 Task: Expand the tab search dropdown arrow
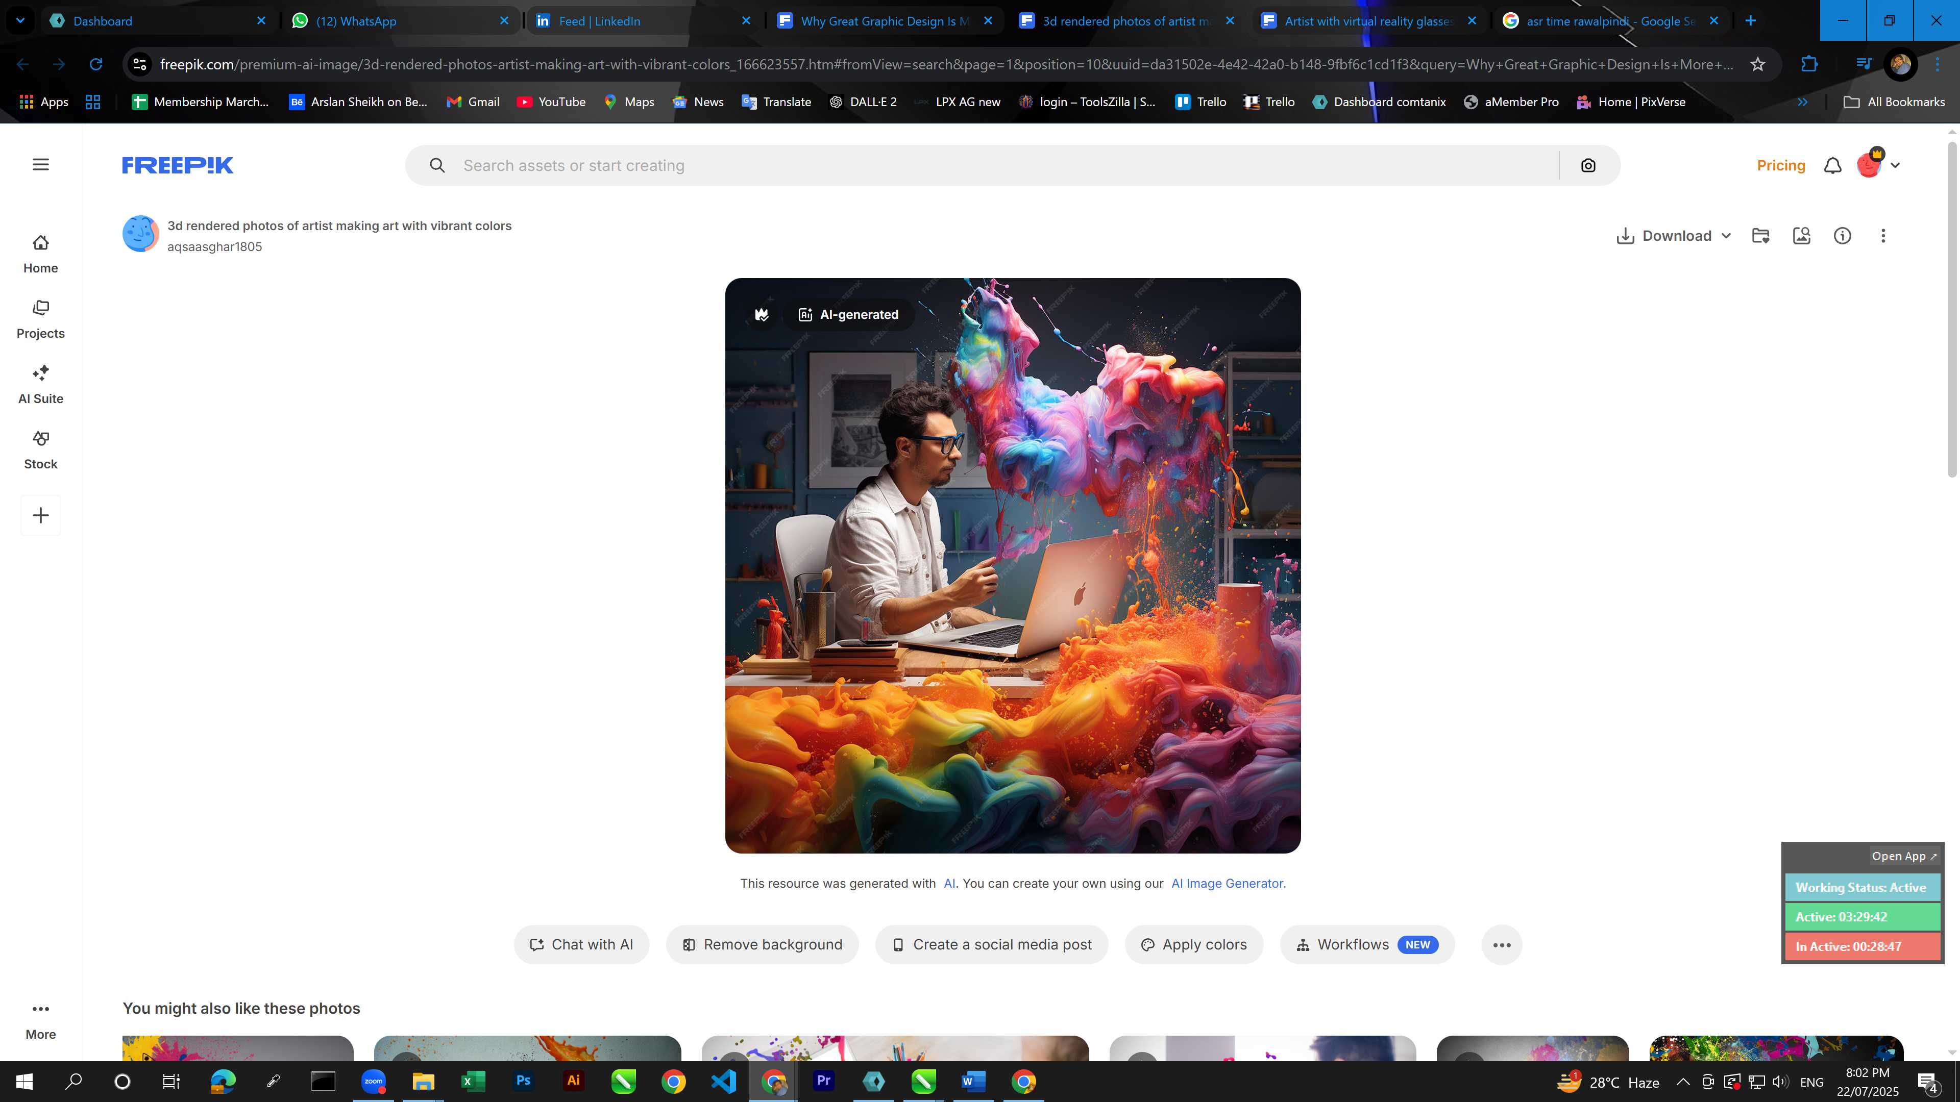[x=20, y=20]
